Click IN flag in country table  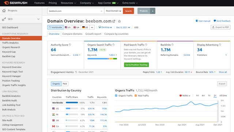[x=53, y=114]
